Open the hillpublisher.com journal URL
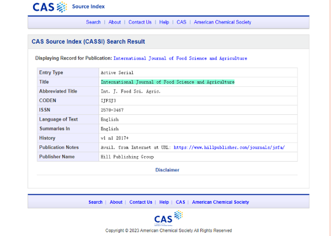Image resolution: width=331 pixels, height=236 pixels. tap(229, 147)
